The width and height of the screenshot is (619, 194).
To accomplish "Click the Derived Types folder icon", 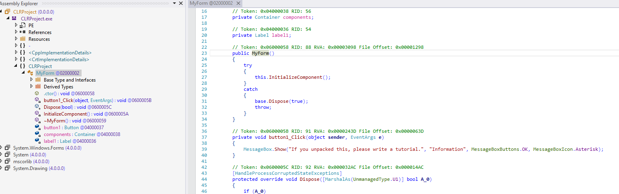I will click(x=38, y=87).
